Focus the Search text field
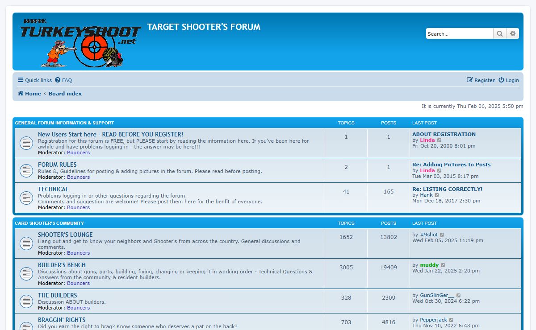536x330 pixels. 460,33
